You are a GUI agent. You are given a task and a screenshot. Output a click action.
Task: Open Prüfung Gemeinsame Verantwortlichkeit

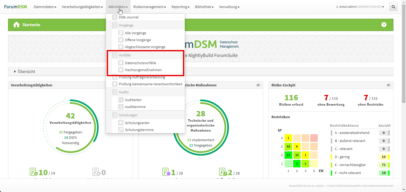click(x=150, y=84)
